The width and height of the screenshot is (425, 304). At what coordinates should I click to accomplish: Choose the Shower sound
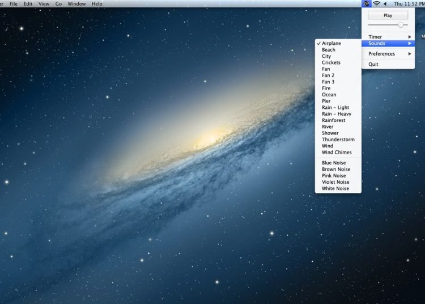coord(338,133)
